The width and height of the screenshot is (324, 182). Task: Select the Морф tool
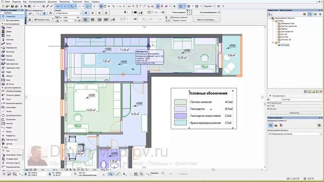8,72
